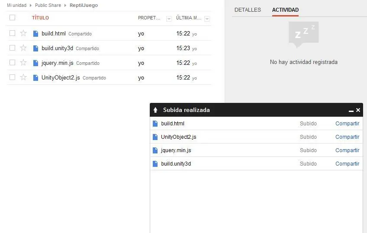Click breadcrumb arrow after Mi unidad
The width and height of the screenshot is (367, 233).
click(x=30, y=5)
